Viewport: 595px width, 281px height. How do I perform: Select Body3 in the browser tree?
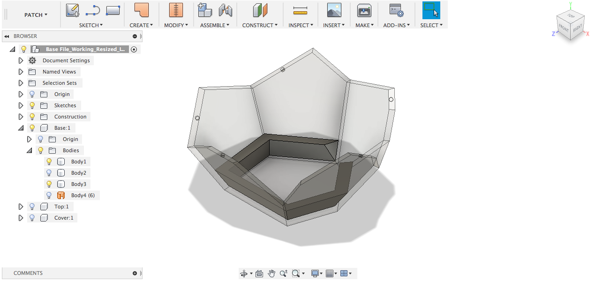[78, 184]
